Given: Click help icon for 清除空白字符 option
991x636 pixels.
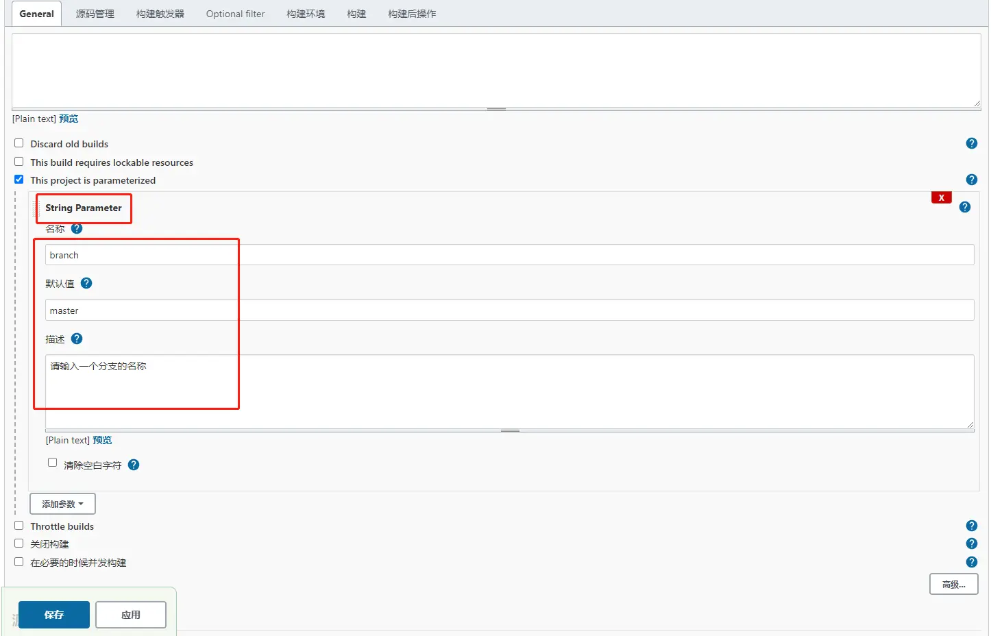Looking at the screenshot, I should [134, 465].
